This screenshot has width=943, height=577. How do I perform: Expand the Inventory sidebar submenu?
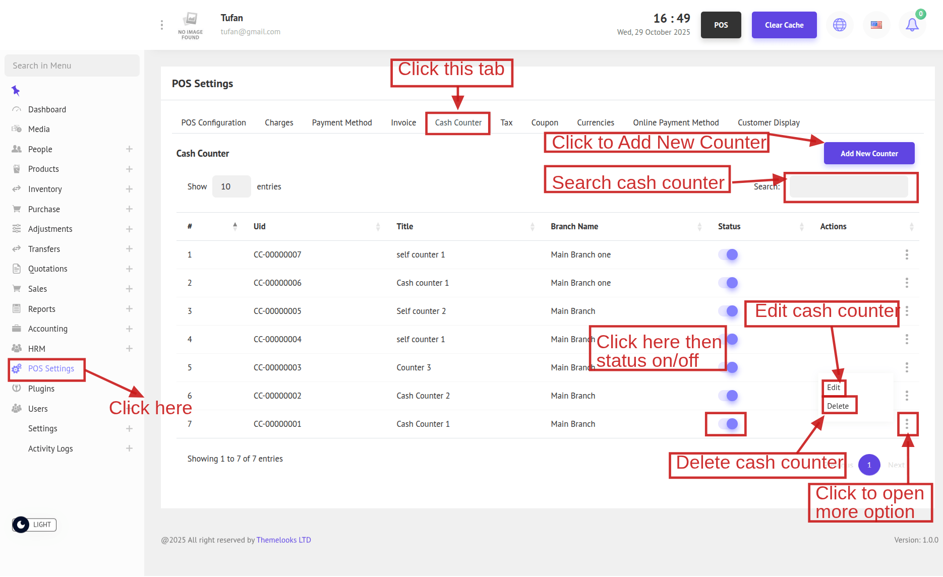click(x=129, y=189)
